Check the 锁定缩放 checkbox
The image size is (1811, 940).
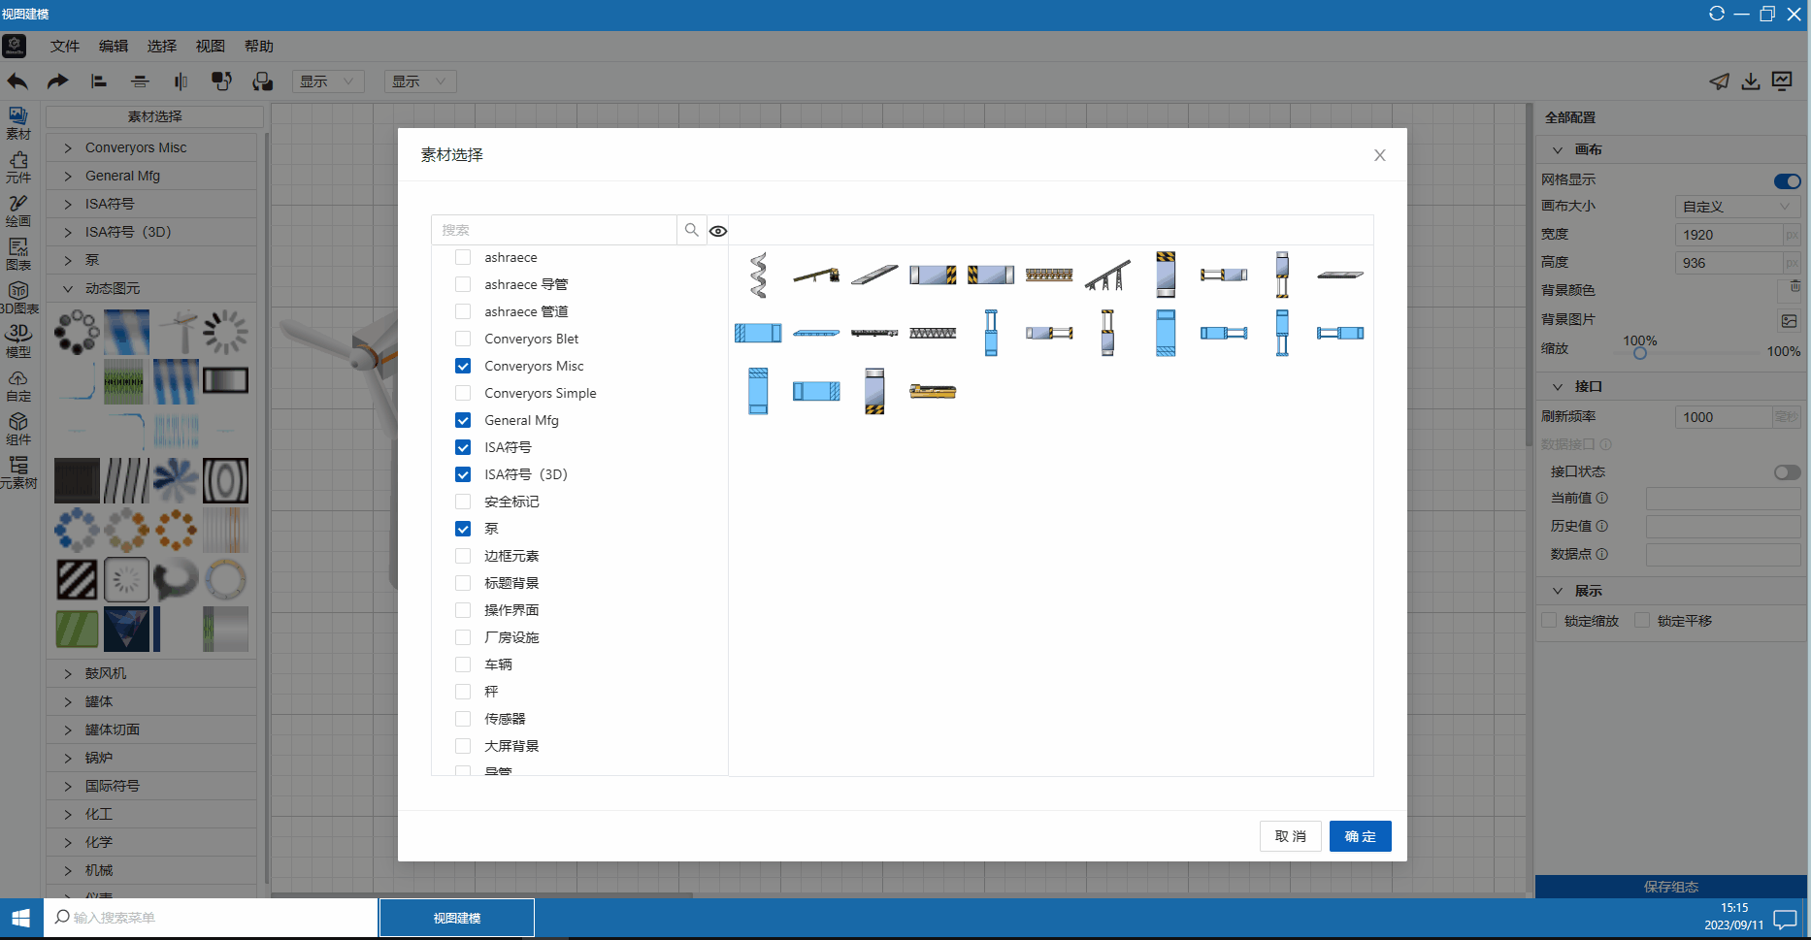[1549, 620]
